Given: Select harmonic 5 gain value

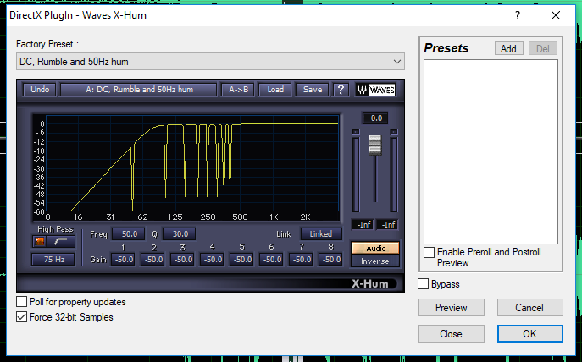Looking at the screenshot, I should (242, 260).
